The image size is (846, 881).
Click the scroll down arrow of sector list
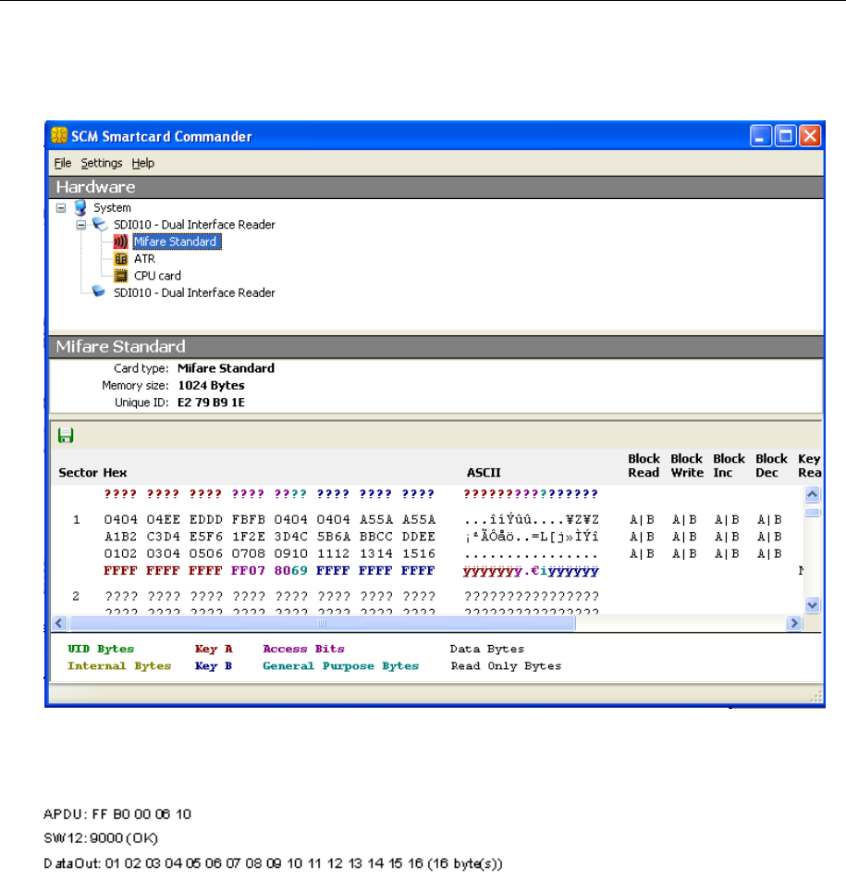click(813, 605)
